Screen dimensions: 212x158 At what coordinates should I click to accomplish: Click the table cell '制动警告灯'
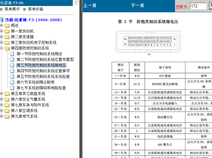tap(165, 117)
